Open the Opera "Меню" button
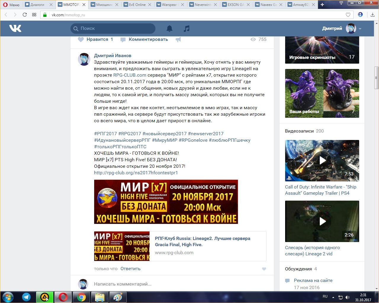This screenshot has width=379, height=303. coord(11,5)
